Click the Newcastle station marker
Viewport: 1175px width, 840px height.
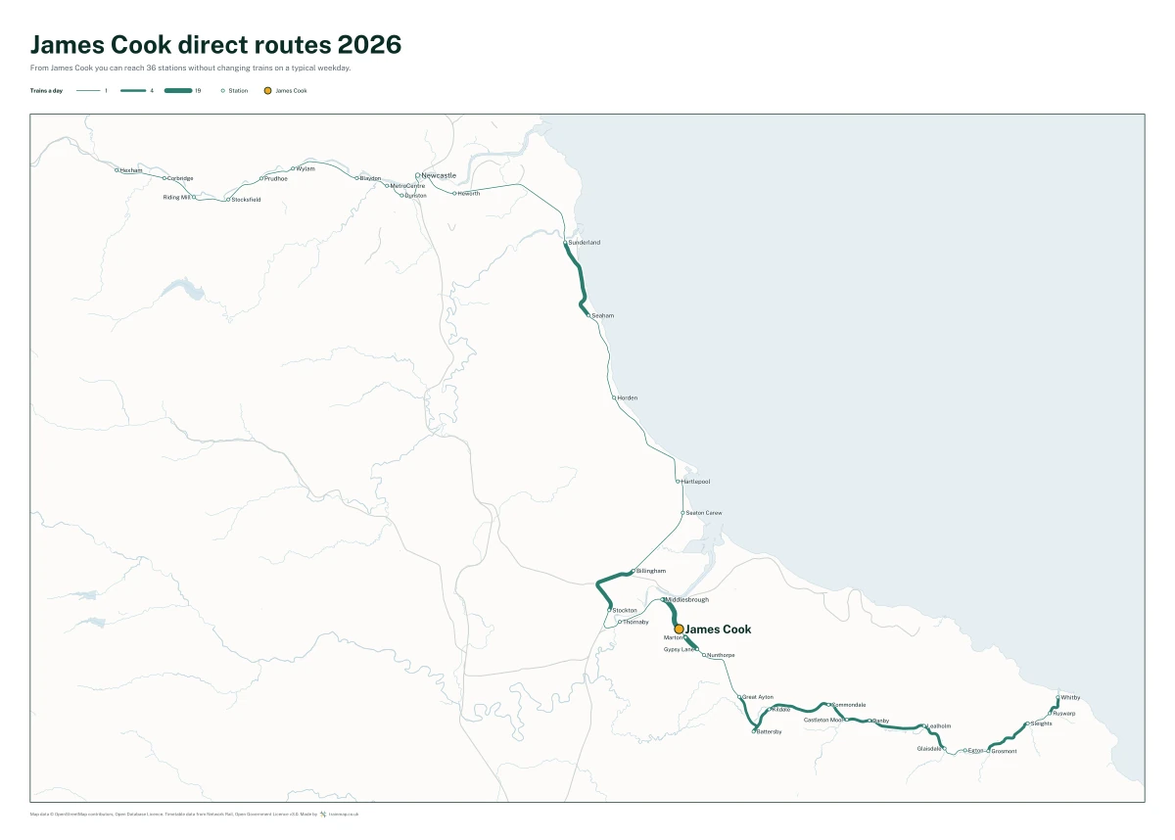pyautogui.click(x=417, y=176)
